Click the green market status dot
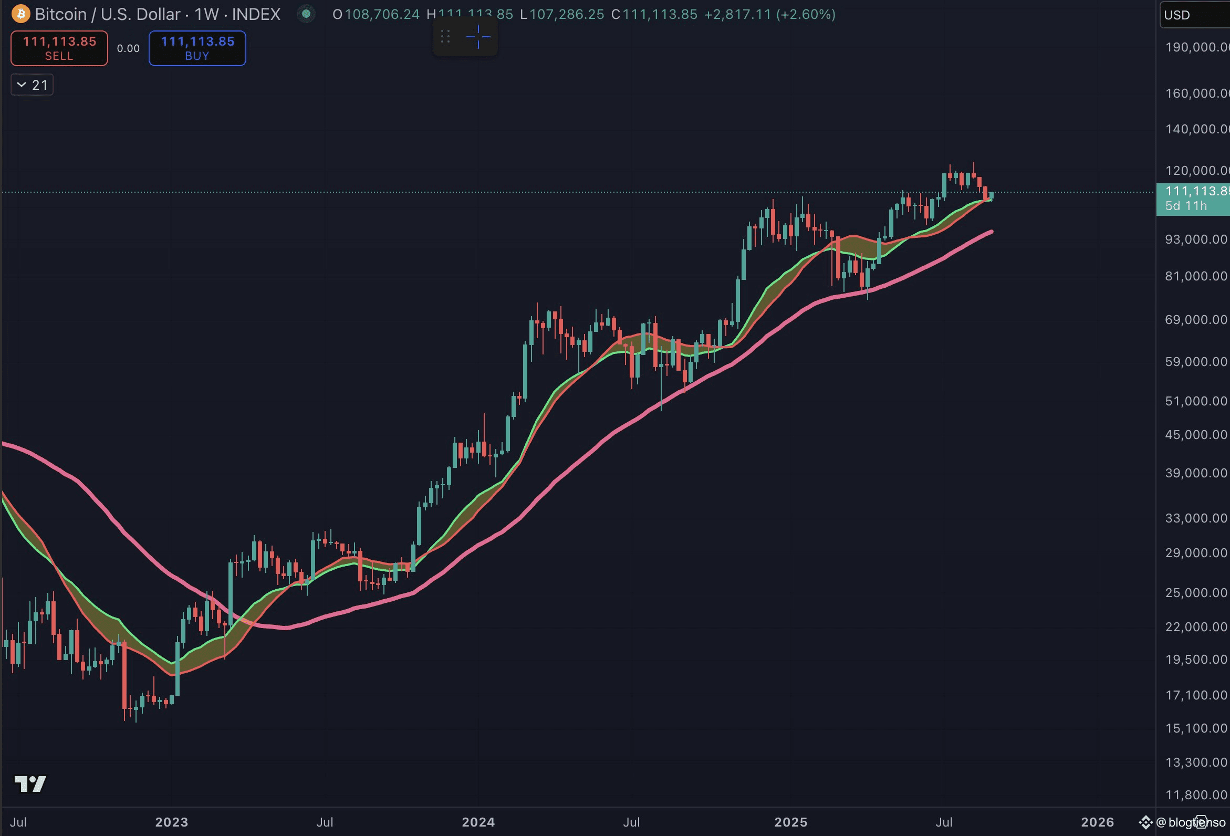 click(306, 14)
